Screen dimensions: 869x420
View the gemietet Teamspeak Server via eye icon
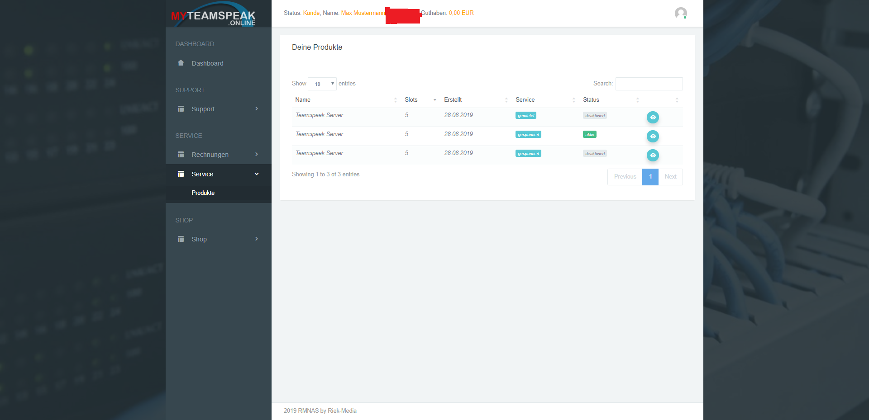tap(653, 118)
